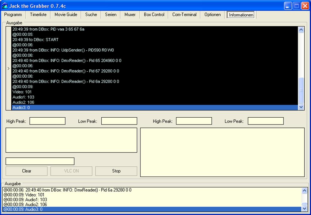Select lower output line starting '@00:00:06: 20:49:40'
Screen dimensions: 311x215
coord(152,190)
